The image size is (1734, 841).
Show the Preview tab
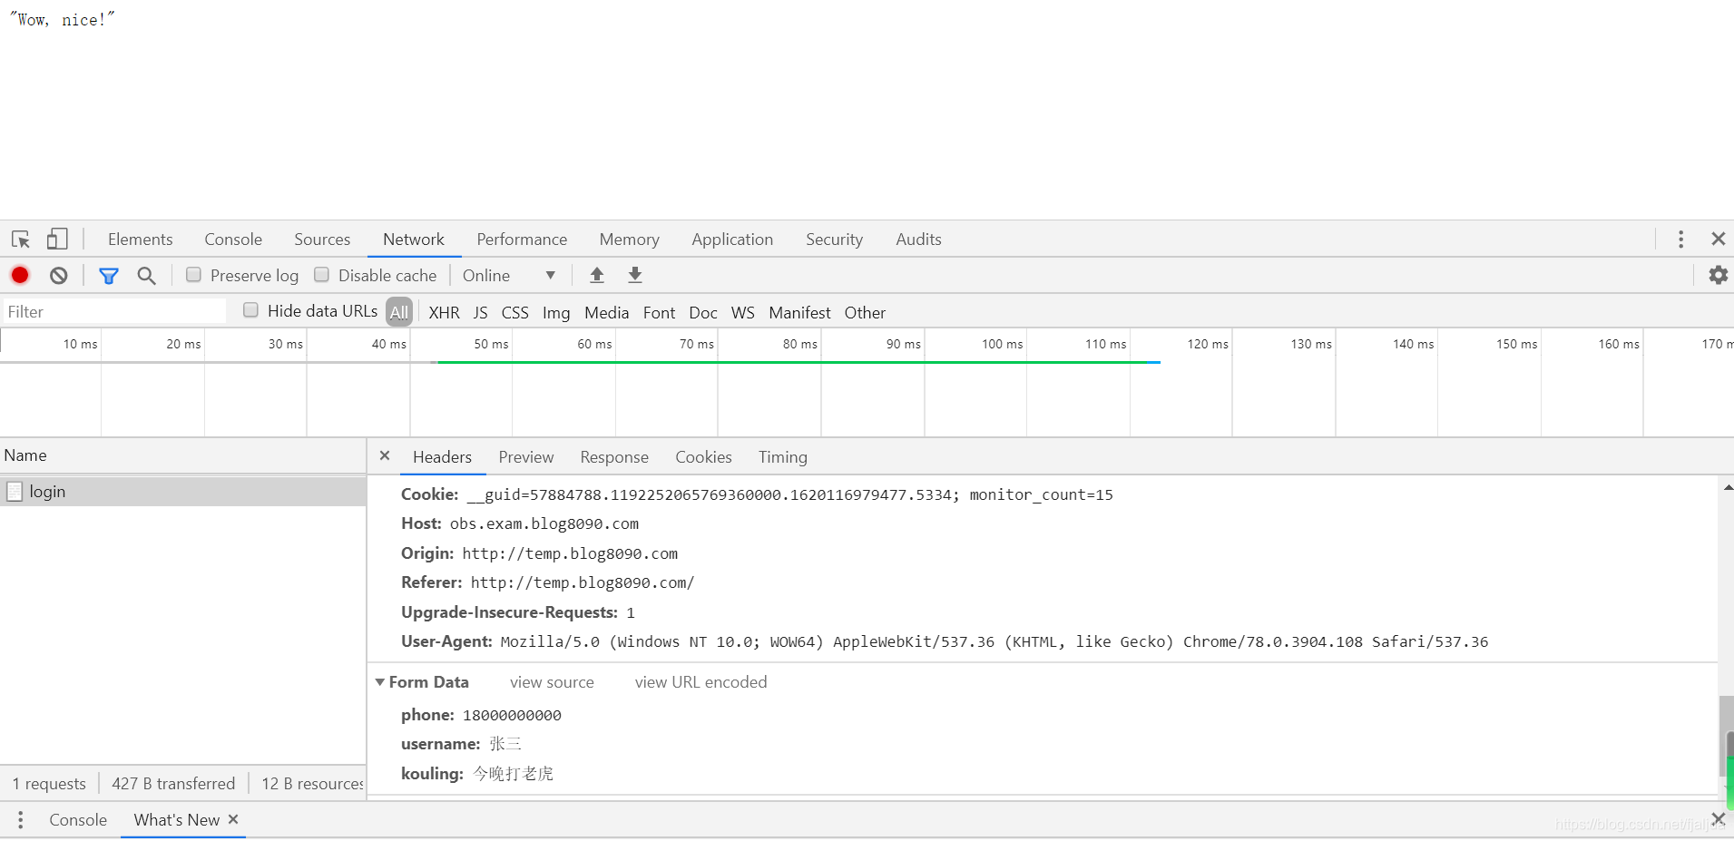525,457
